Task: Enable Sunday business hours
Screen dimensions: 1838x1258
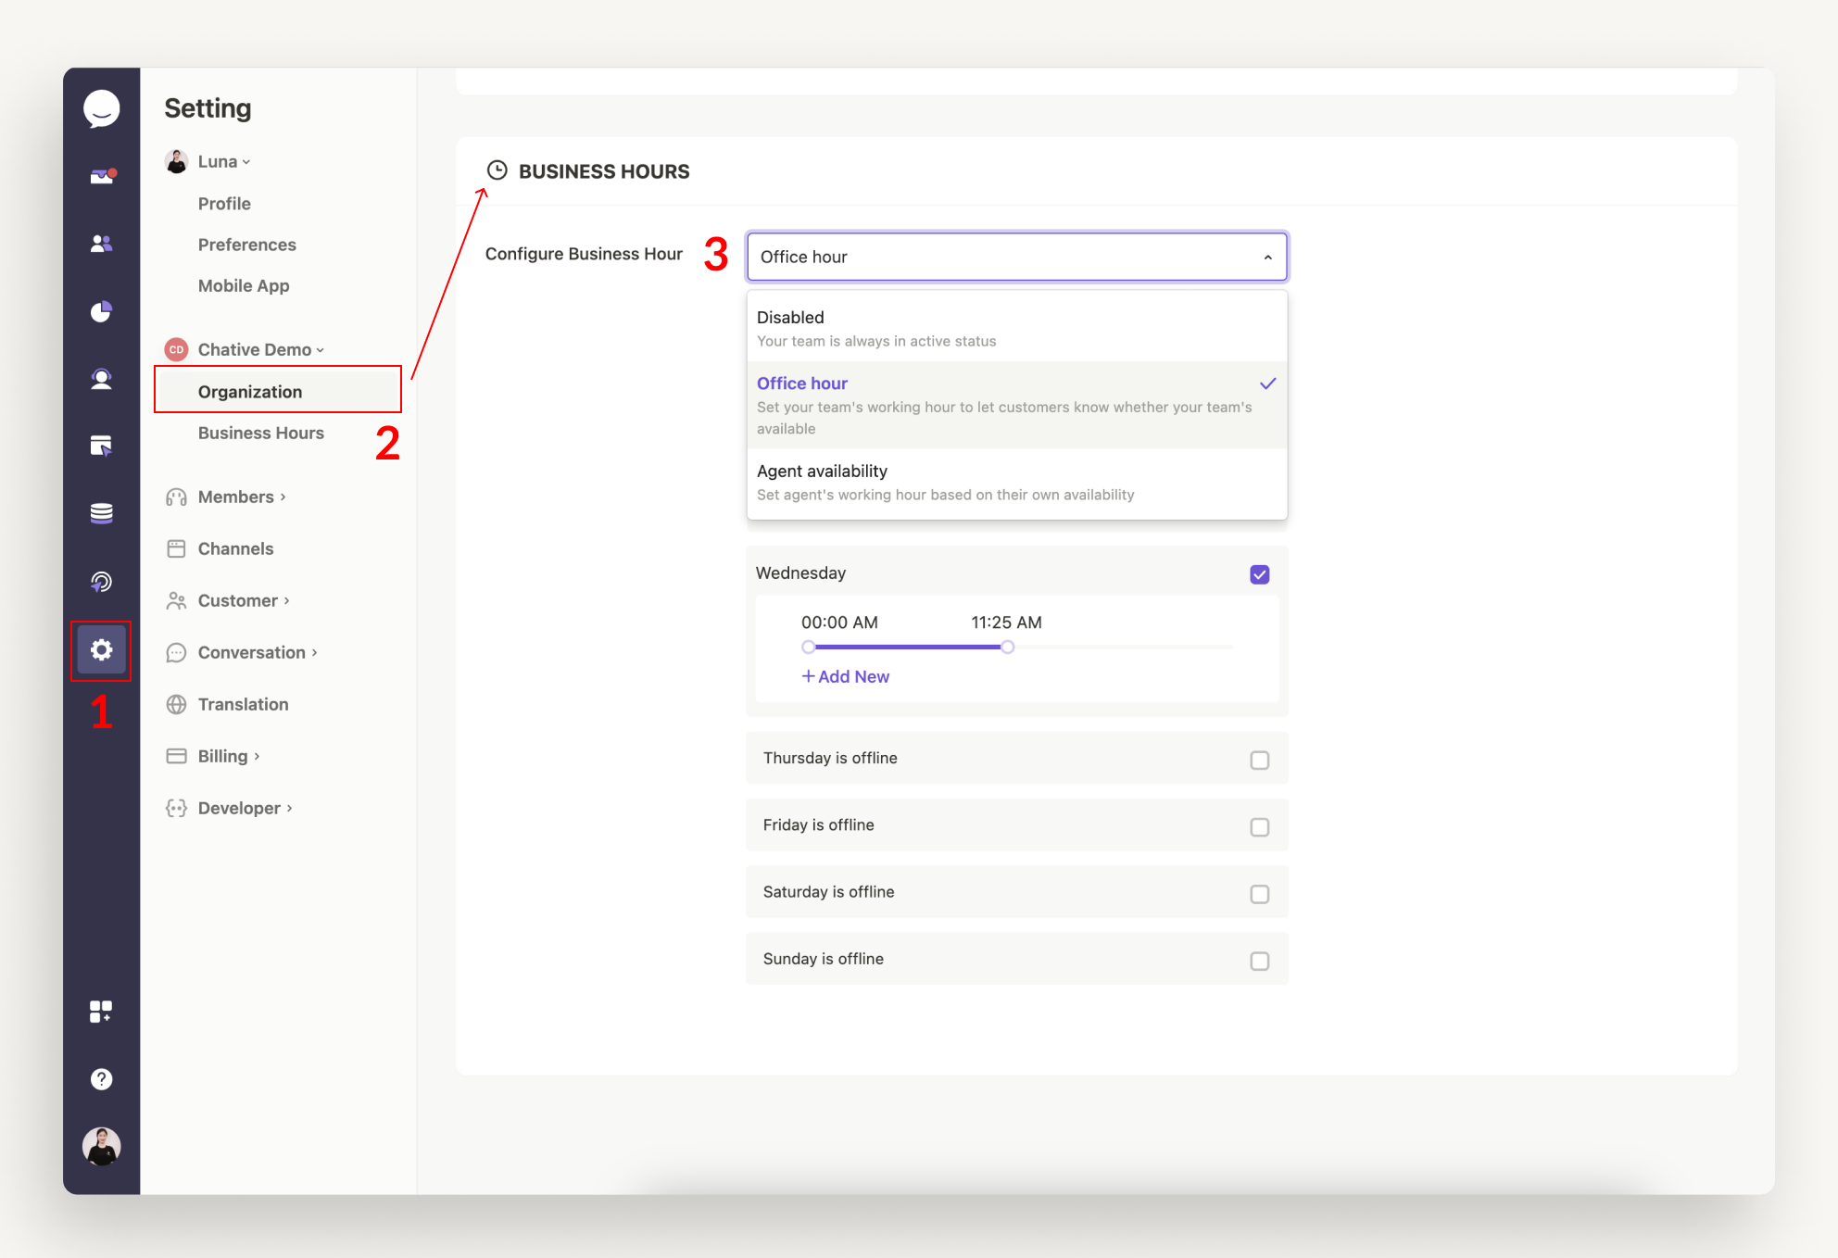Action: tap(1259, 961)
